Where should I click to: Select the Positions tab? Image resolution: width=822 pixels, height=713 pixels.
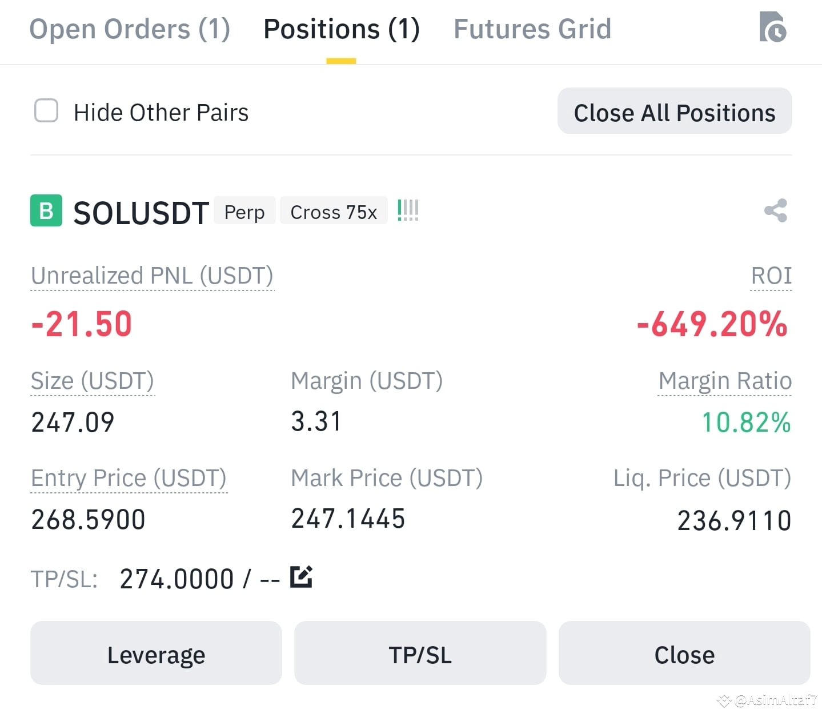tap(342, 29)
